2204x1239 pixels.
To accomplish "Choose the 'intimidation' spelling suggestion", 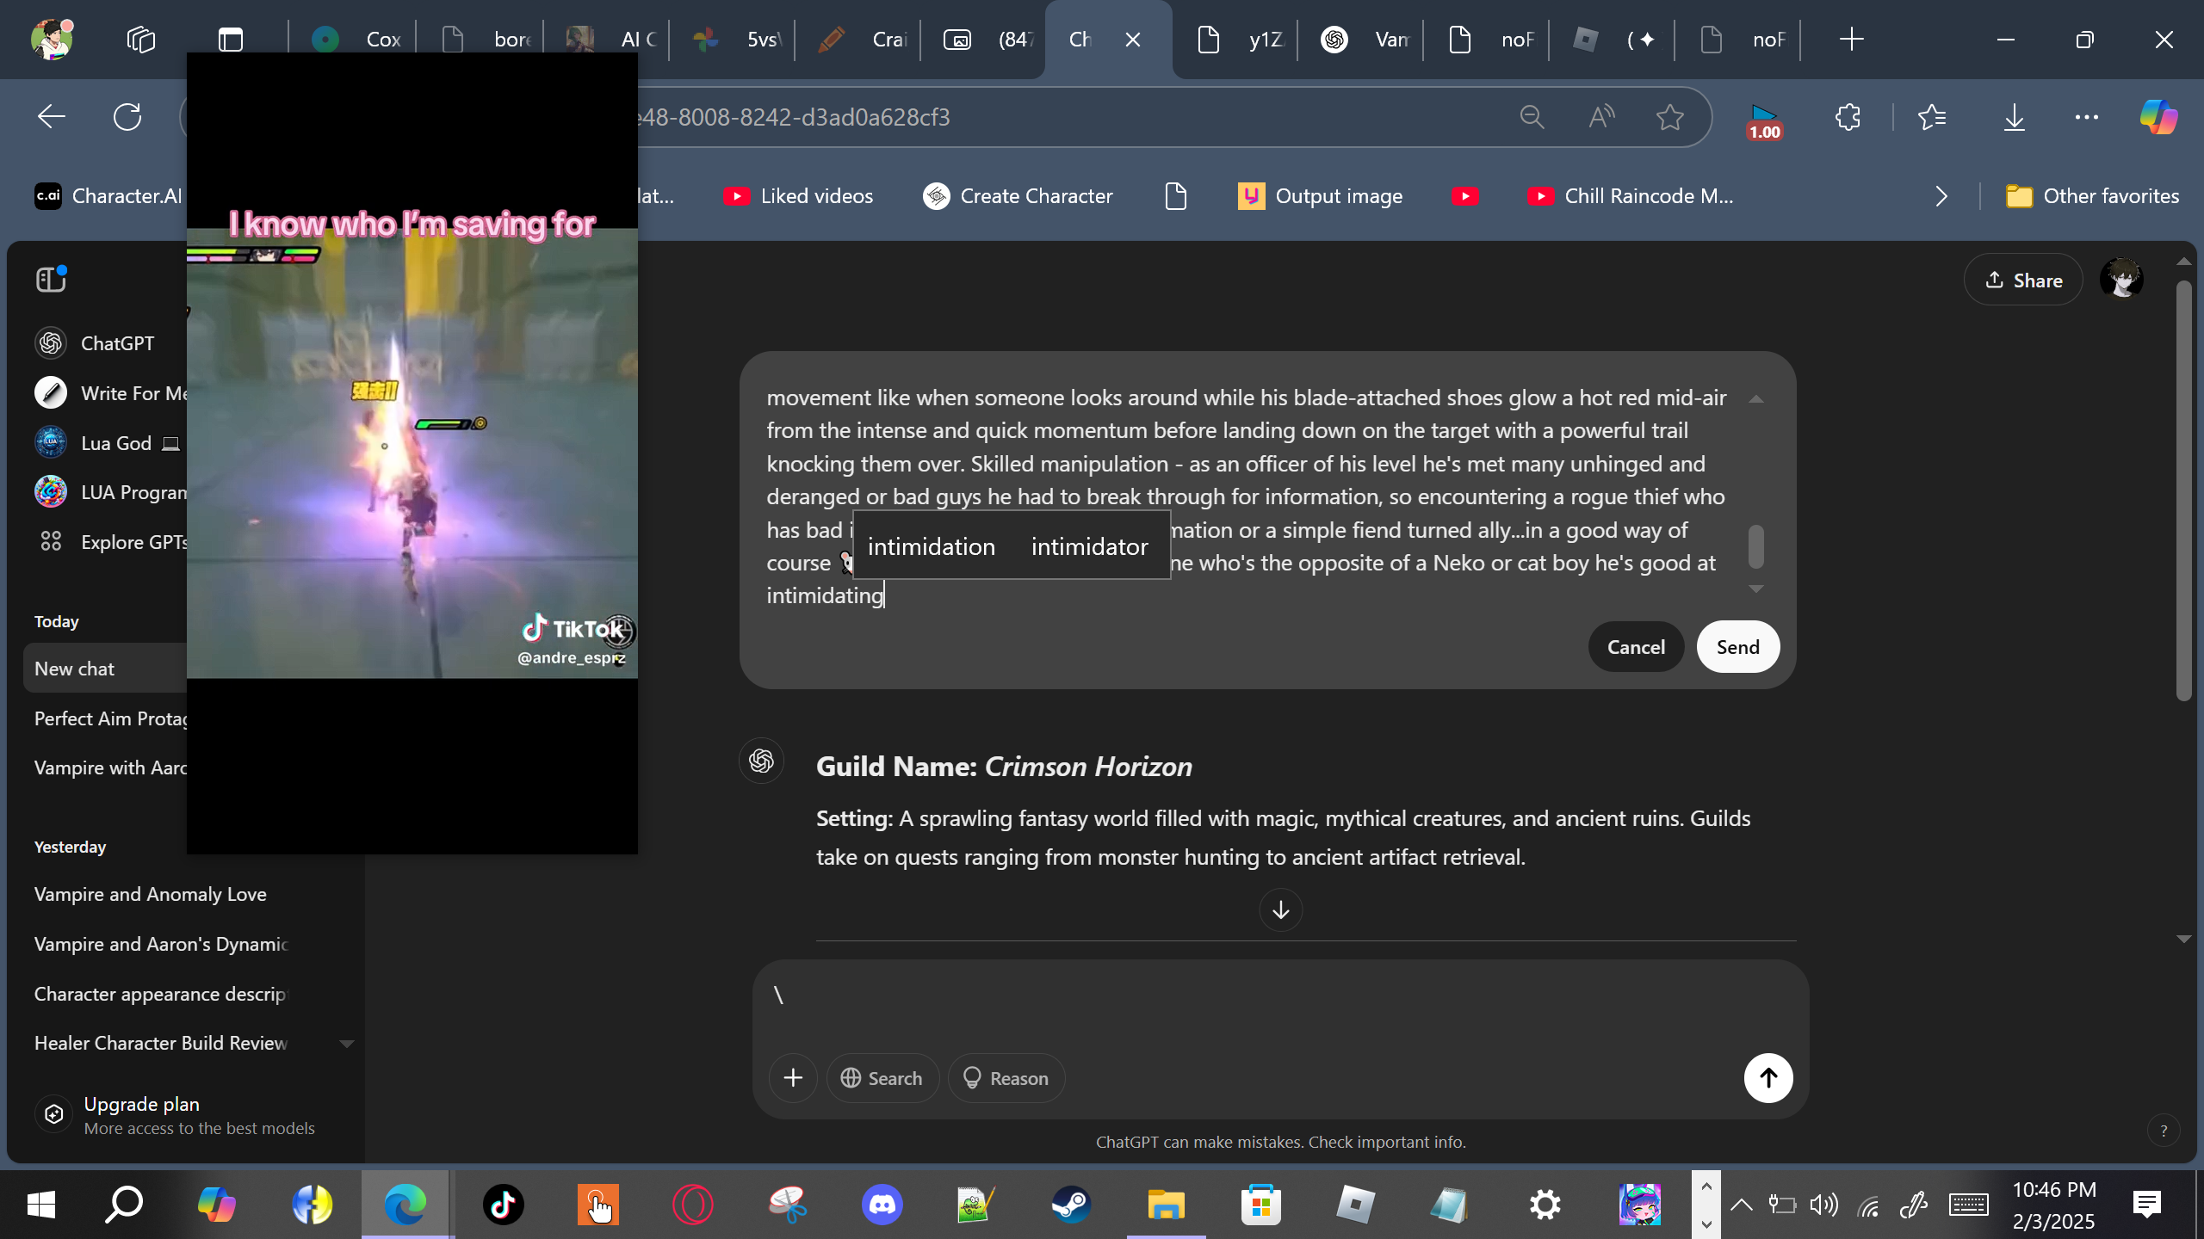I will pos(932,546).
